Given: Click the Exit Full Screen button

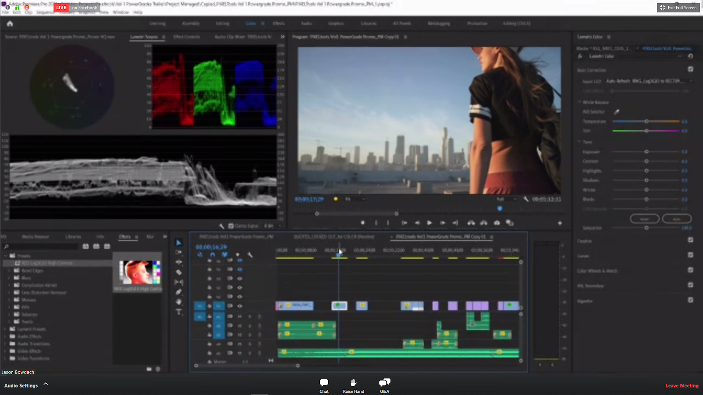Looking at the screenshot, I should (x=678, y=7).
